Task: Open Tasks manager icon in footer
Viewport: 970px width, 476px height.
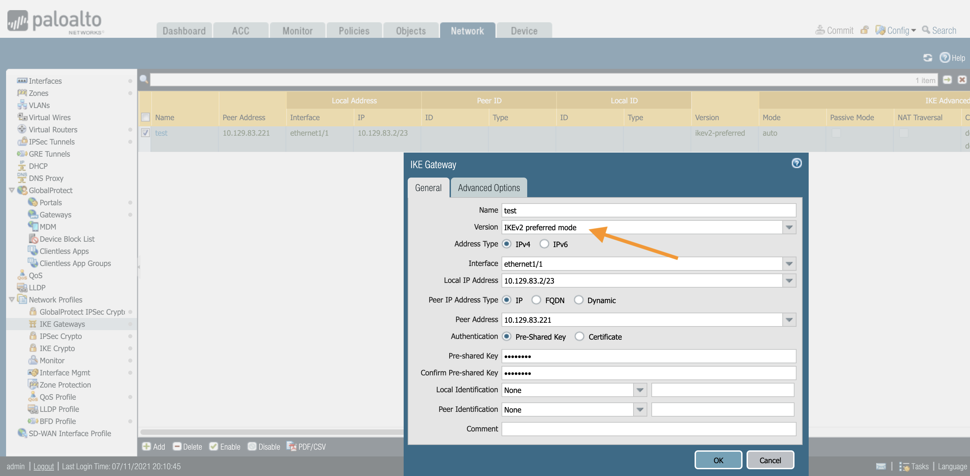Action: (904, 466)
